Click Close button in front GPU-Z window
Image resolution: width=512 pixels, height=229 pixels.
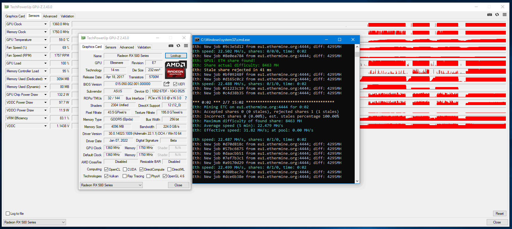click(x=179, y=185)
